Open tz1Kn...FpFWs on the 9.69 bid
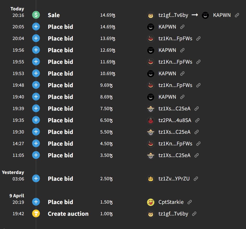This screenshot has width=246, height=229. point(175,85)
